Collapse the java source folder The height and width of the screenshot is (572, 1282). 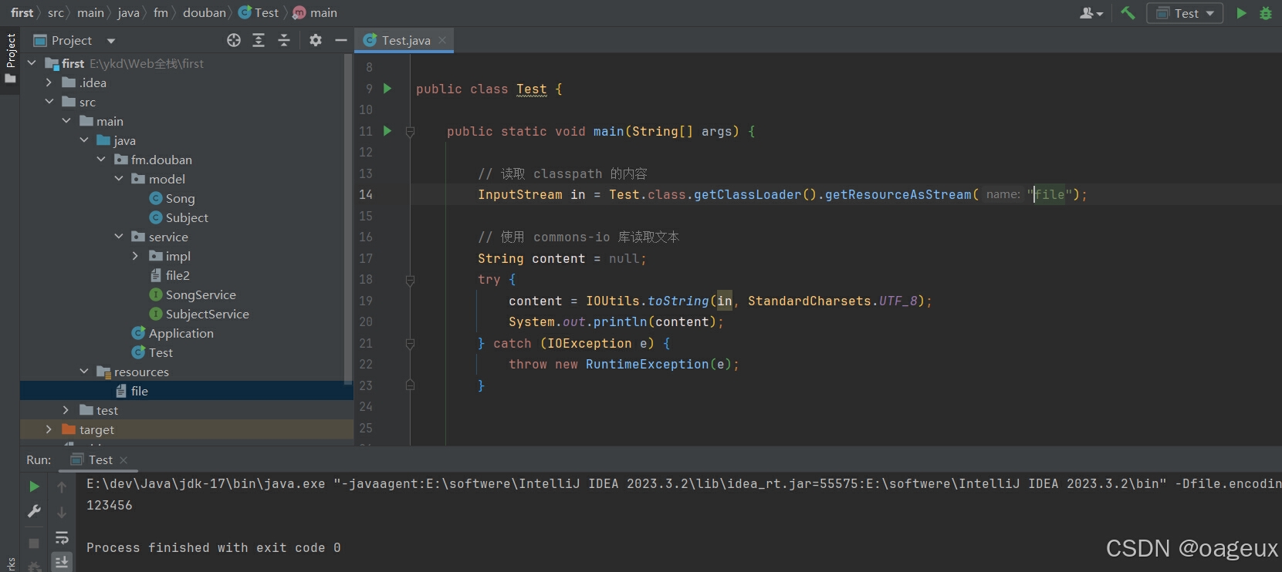tap(84, 140)
